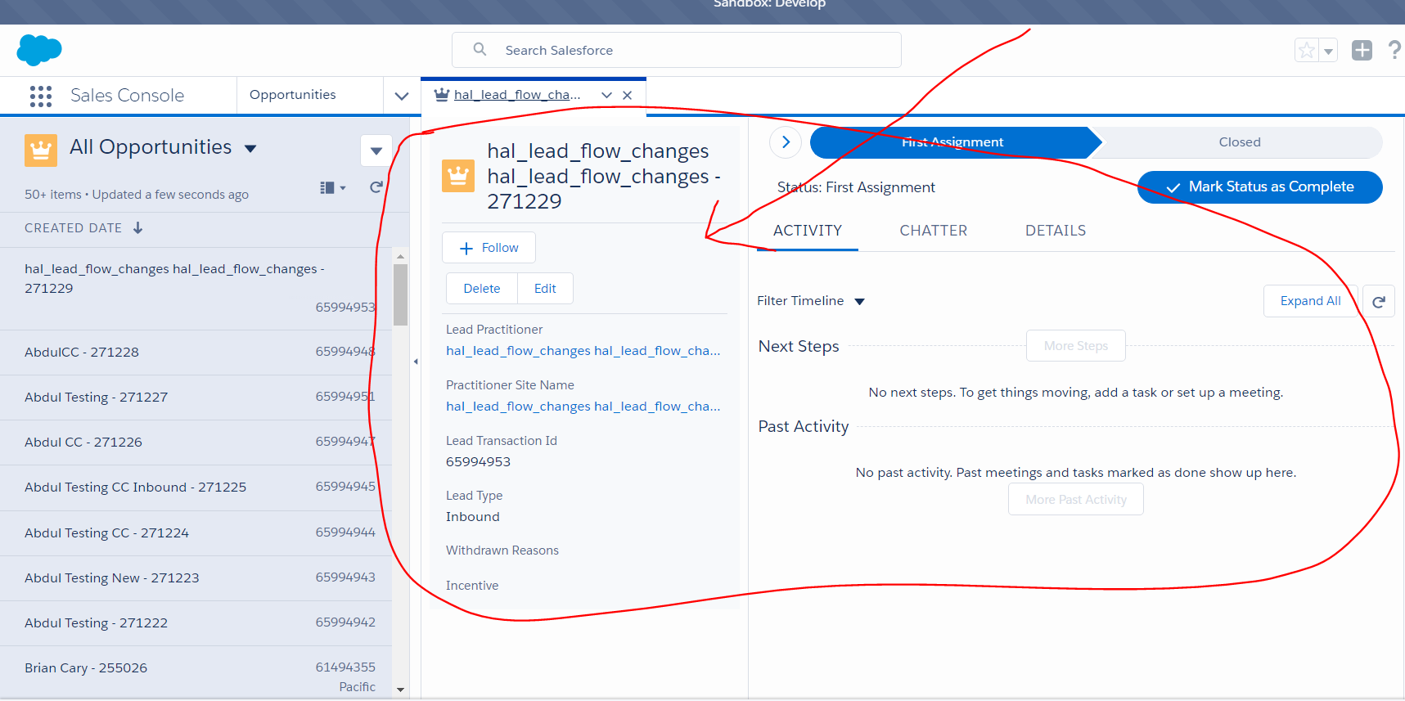Sort by the CREATED DATE column header
The image size is (1405, 701).
(x=83, y=228)
